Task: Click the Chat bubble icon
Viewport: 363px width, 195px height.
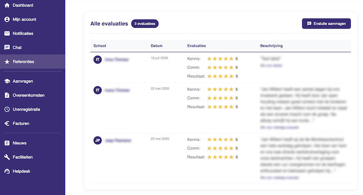Action: (x=7, y=48)
